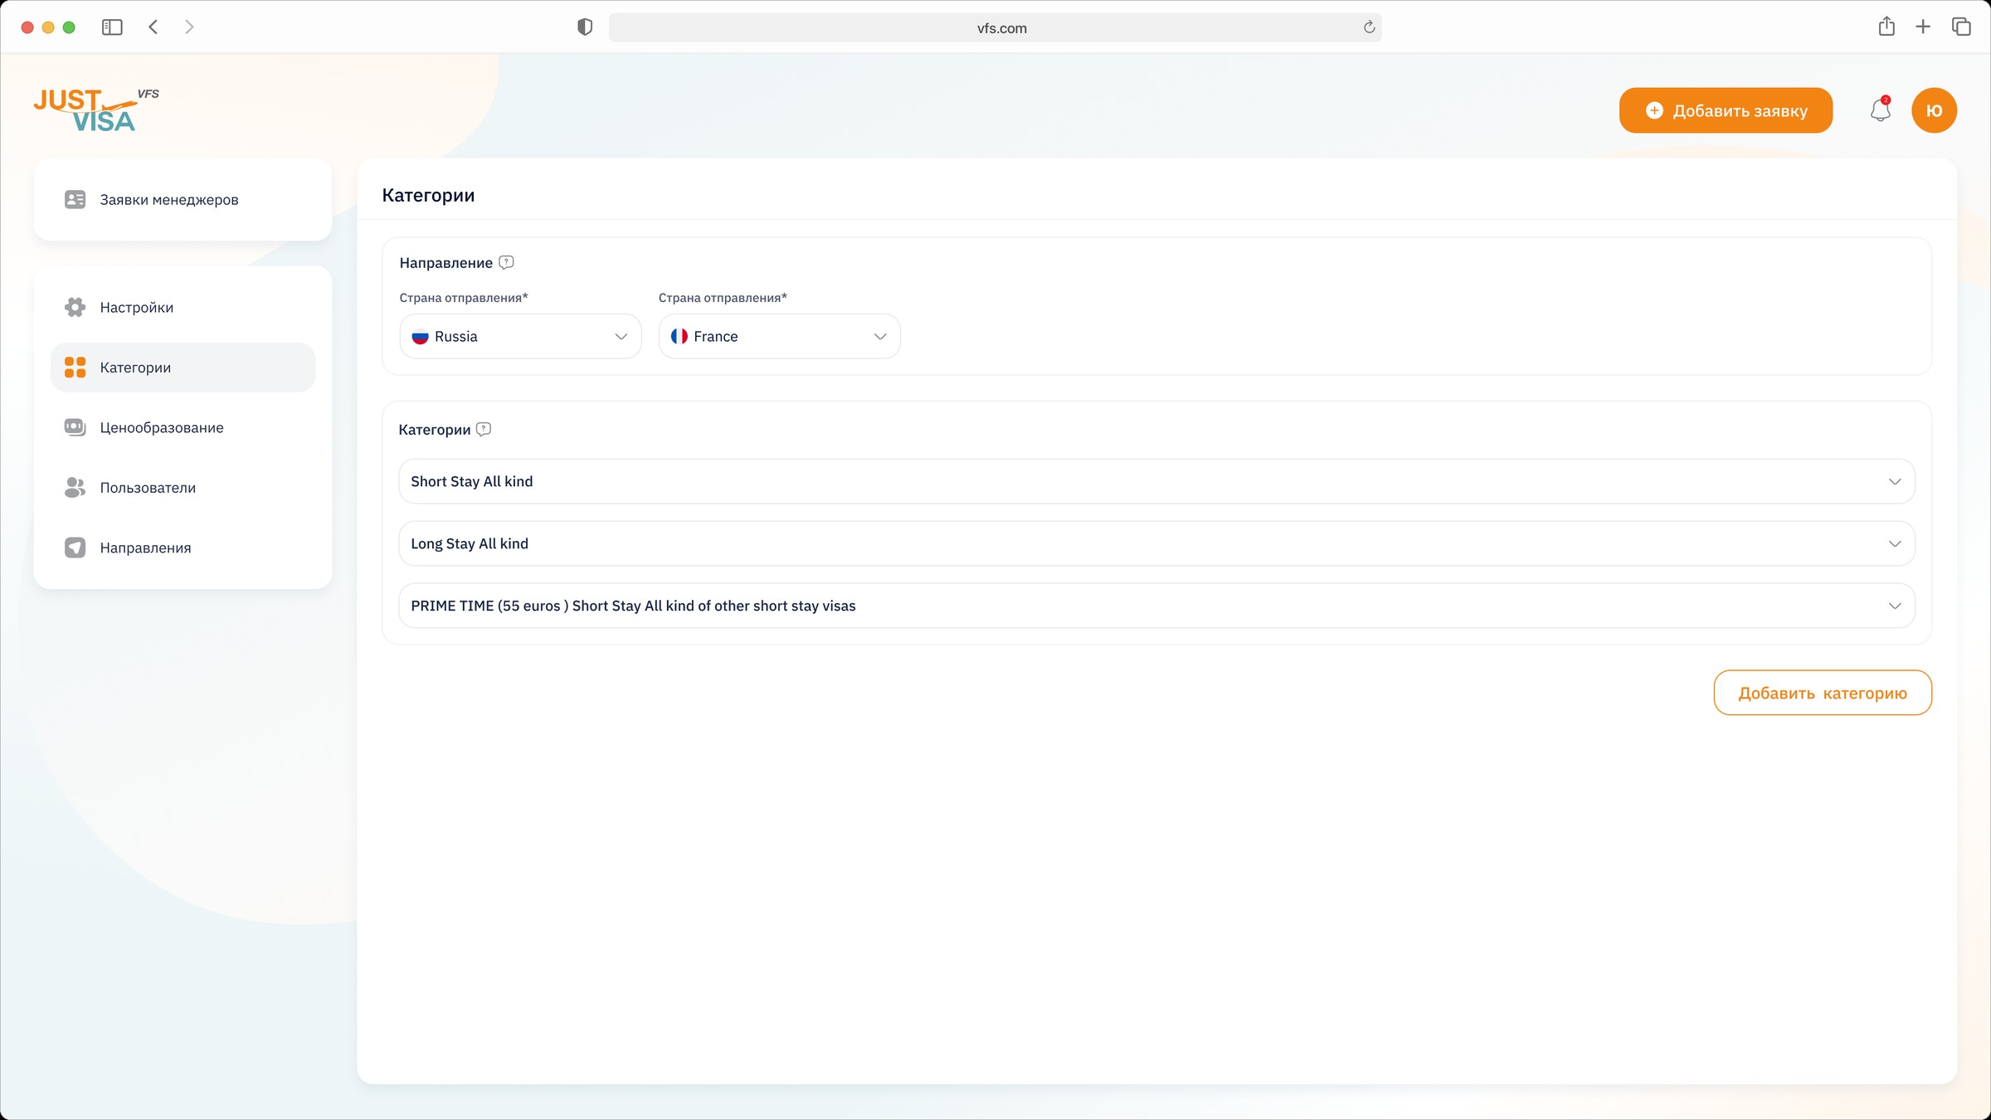Open Заявки менеджеров in the sidebar

(183, 200)
